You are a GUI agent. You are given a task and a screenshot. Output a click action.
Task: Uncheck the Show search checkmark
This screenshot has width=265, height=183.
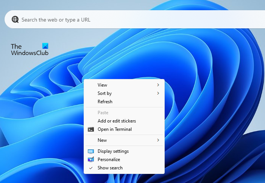91,168
